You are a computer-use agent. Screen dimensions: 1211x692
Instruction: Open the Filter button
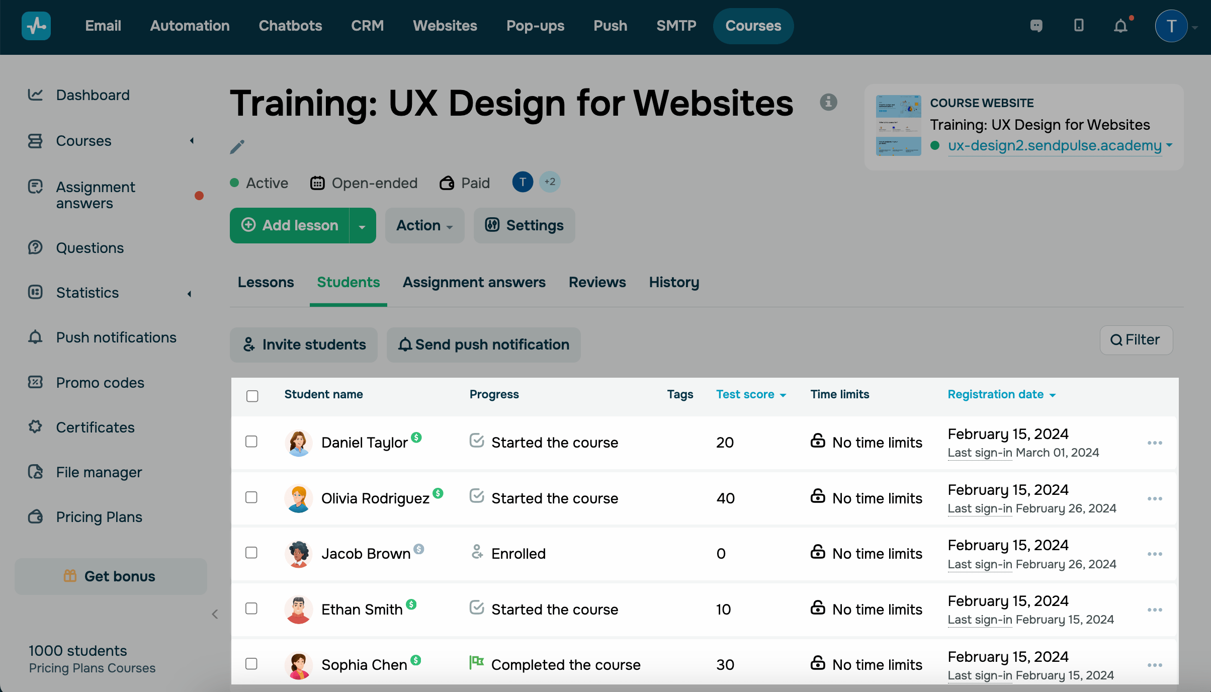coord(1137,340)
